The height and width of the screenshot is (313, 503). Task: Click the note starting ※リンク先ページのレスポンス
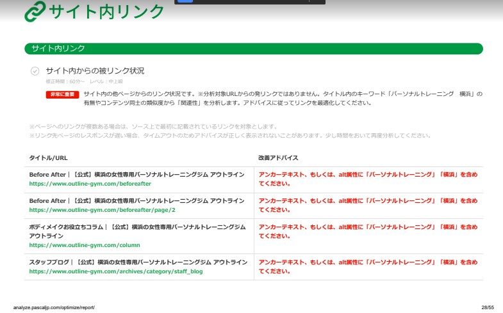click(230, 136)
